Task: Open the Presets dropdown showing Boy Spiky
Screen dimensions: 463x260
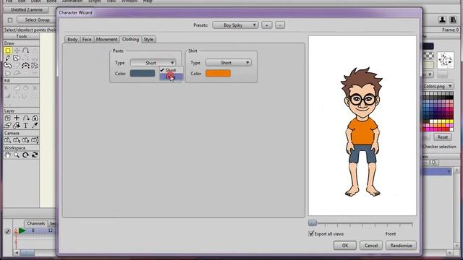Action: pyautogui.click(x=235, y=25)
